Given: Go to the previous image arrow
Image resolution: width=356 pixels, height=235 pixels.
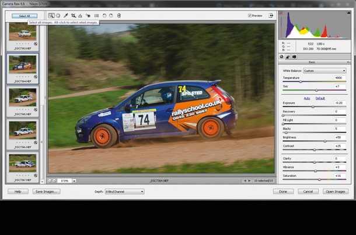Looking at the screenshot, I should [245, 181].
